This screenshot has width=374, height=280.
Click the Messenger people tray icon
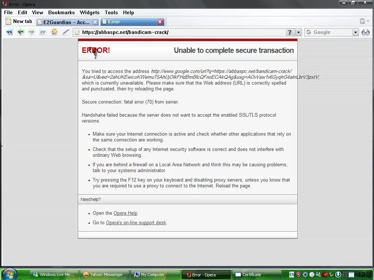tap(318, 275)
